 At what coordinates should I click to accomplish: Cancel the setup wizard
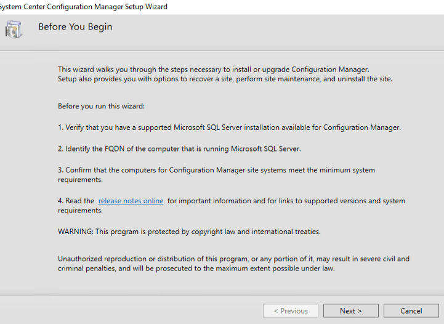point(411,310)
